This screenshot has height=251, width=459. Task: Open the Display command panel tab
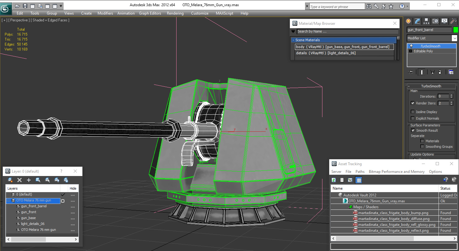444,21
